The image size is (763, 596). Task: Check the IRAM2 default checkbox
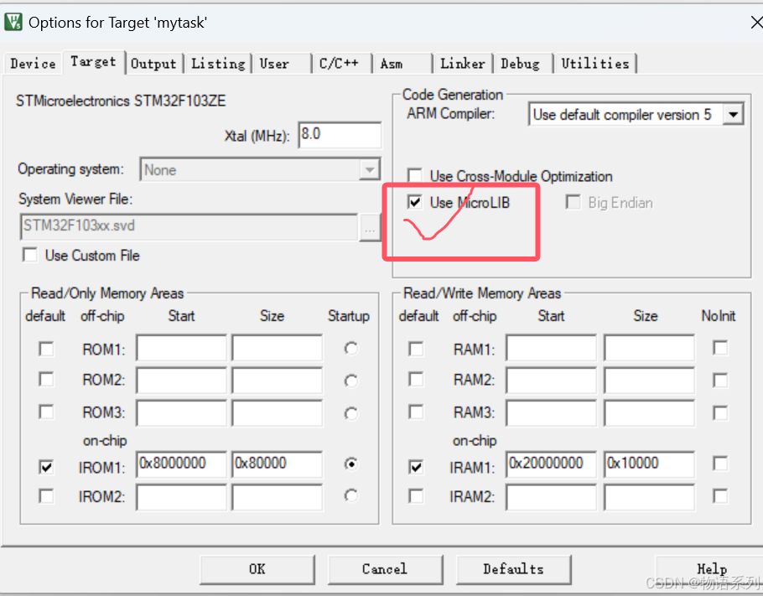tap(416, 496)
